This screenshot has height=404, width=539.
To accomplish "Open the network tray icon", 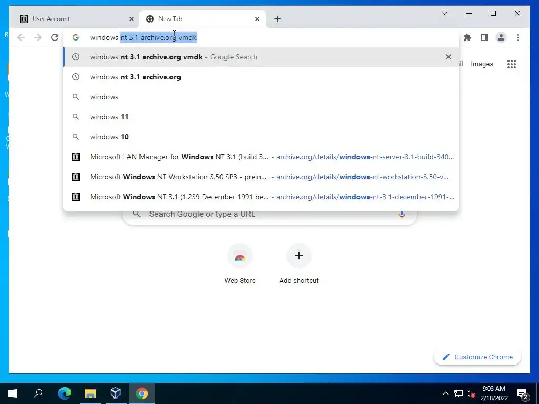I will [458, 393].
